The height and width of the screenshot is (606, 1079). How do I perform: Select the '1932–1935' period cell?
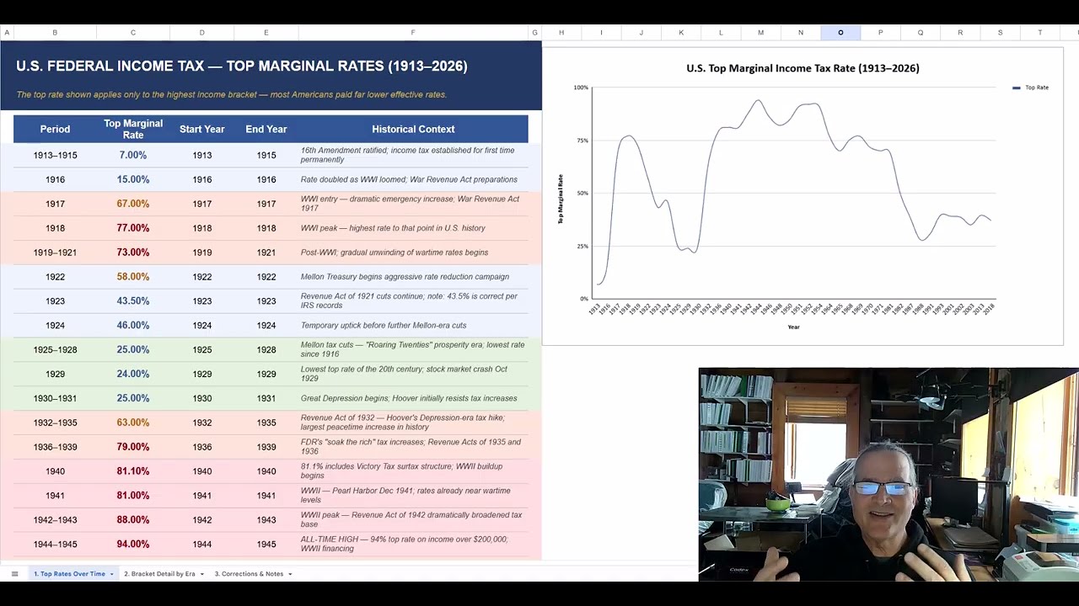point(55,423)
